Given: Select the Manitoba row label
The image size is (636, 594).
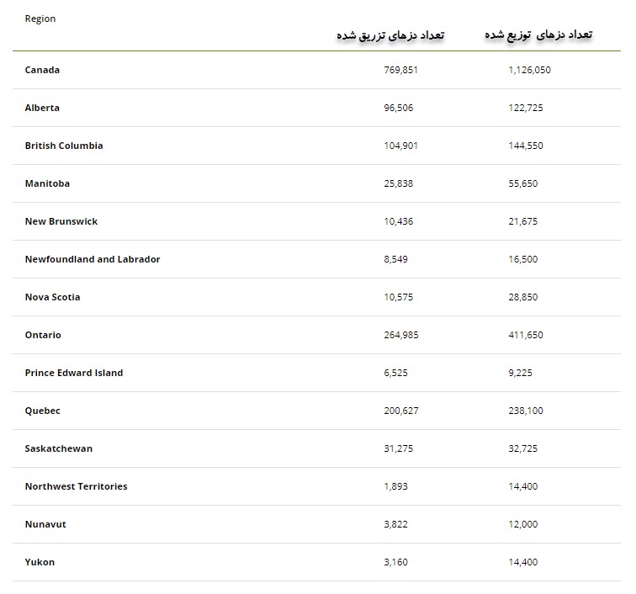Looking at the screenshot, I should tap(47, 183).
